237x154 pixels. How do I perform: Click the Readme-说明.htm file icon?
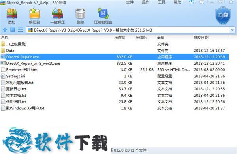3,69
